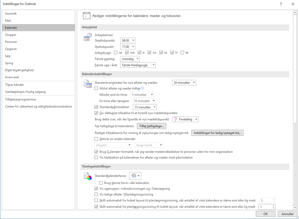Select Mail in the sidebar
Viewport: 299px width, 219px height.
38,21
